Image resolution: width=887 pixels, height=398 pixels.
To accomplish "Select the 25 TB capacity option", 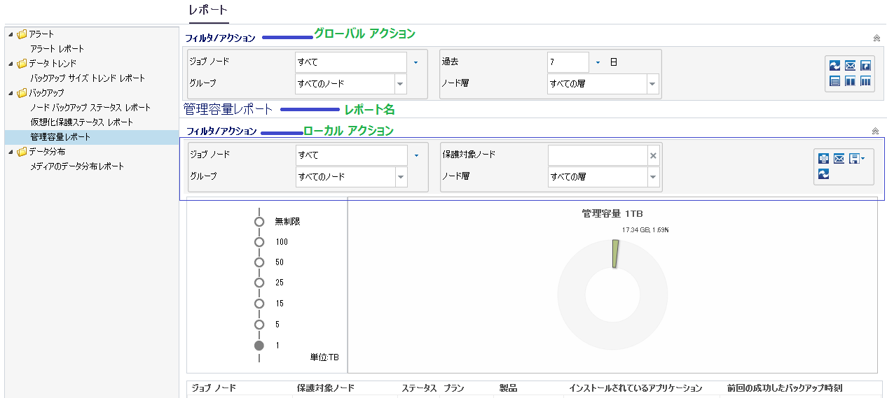I will pyautogui.click(x=259, y=283).
